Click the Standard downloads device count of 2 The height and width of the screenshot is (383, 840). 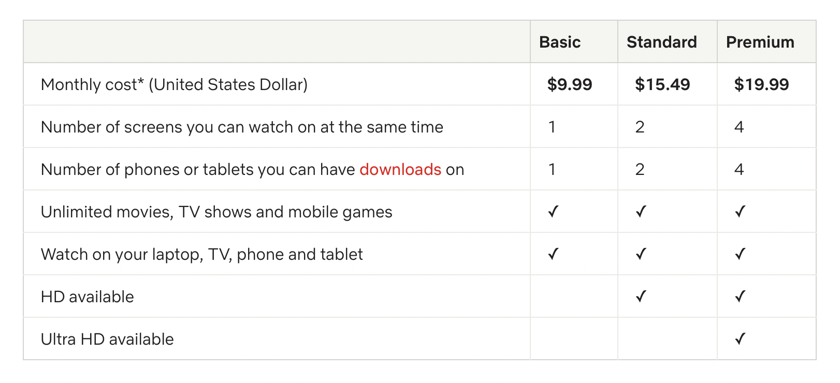click(x=640, y=170)
